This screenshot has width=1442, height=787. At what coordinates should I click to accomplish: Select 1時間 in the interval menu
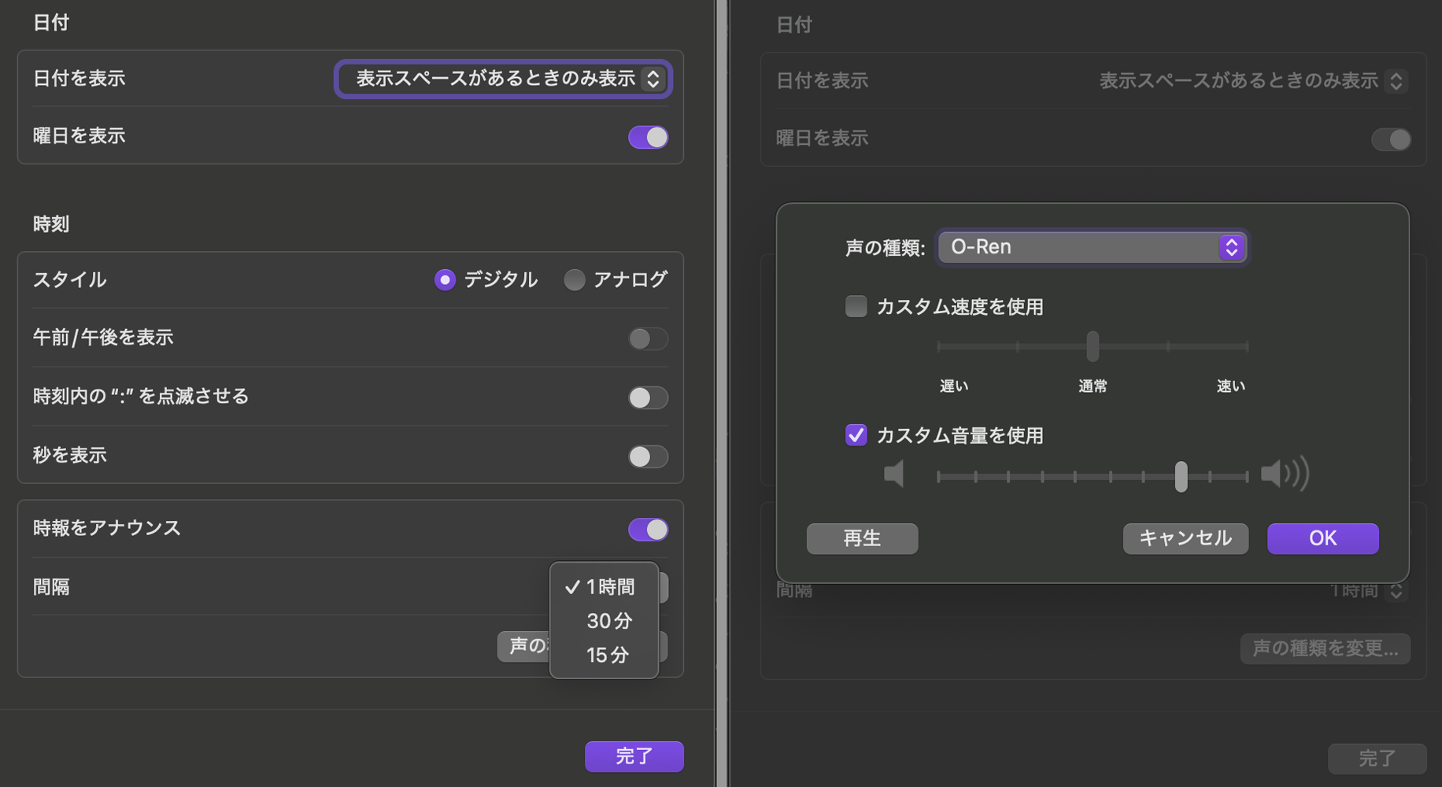pos(609,587)
